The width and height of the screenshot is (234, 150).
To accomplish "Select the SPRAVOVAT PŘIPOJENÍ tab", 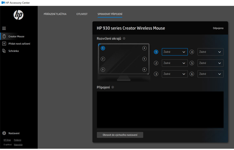I will tap(110, 14).
